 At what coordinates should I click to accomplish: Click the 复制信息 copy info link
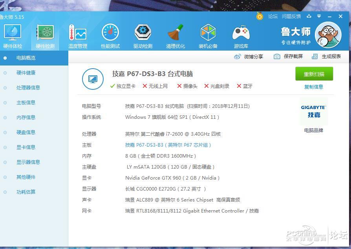tap(314, 87)
